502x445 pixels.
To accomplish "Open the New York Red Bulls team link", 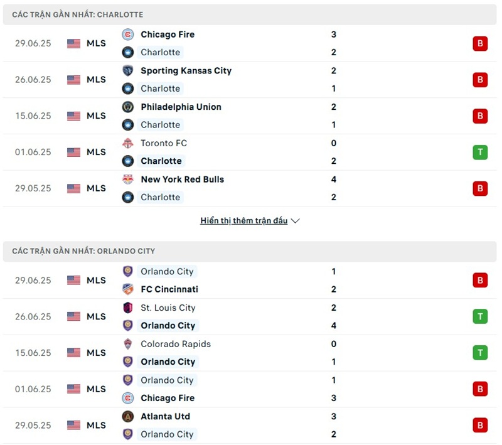I will pos(182,180).
